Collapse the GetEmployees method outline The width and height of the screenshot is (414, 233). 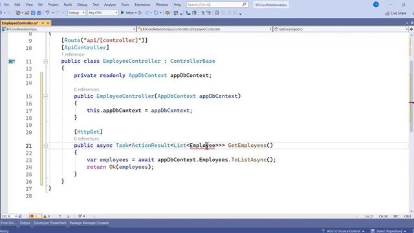click(x=45, y=146)
